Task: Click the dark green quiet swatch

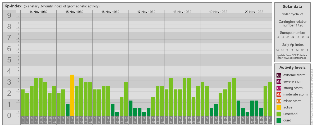Action: point(279,120)
